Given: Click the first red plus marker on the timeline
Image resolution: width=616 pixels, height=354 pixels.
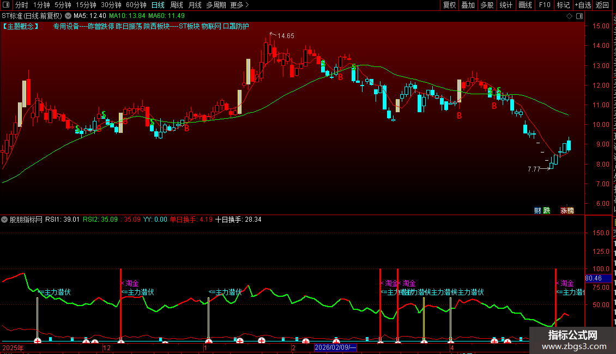Looking at the screenshot, I should [x=37, y=340].
